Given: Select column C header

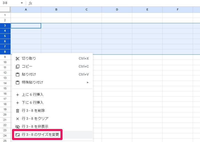Looking at the screenshot, I should (87, 10).
